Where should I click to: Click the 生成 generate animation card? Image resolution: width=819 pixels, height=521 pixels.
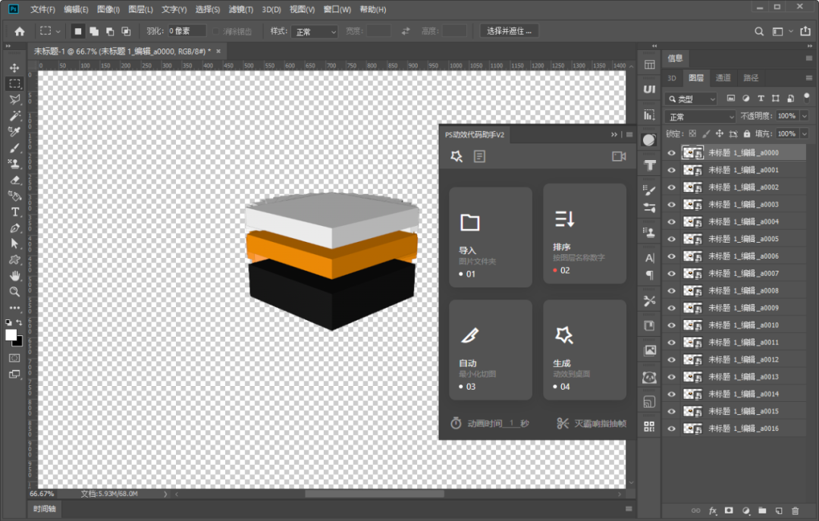pos(585,350)
